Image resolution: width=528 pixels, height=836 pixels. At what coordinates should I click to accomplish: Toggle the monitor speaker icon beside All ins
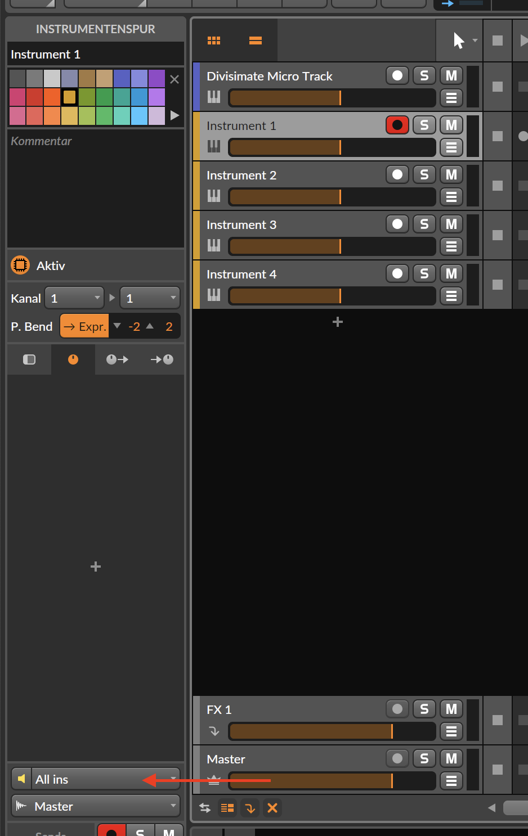(x=21, y=779)
